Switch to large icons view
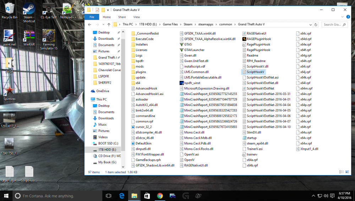 pyautogui.click(x=347, y=172)
